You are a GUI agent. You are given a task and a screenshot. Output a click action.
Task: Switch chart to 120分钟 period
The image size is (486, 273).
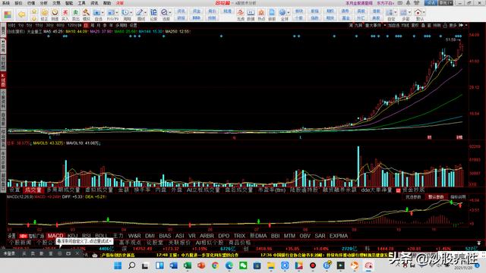(74, 25)
